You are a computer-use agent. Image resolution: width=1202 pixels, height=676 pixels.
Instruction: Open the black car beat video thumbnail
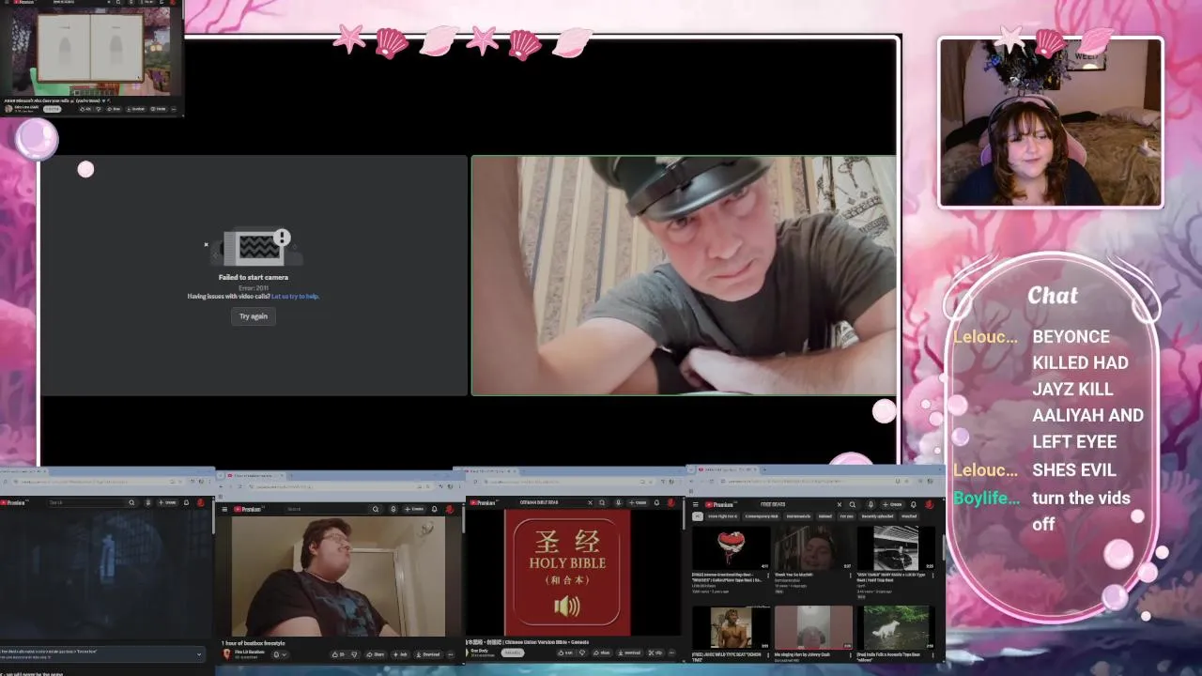point(897,548)
